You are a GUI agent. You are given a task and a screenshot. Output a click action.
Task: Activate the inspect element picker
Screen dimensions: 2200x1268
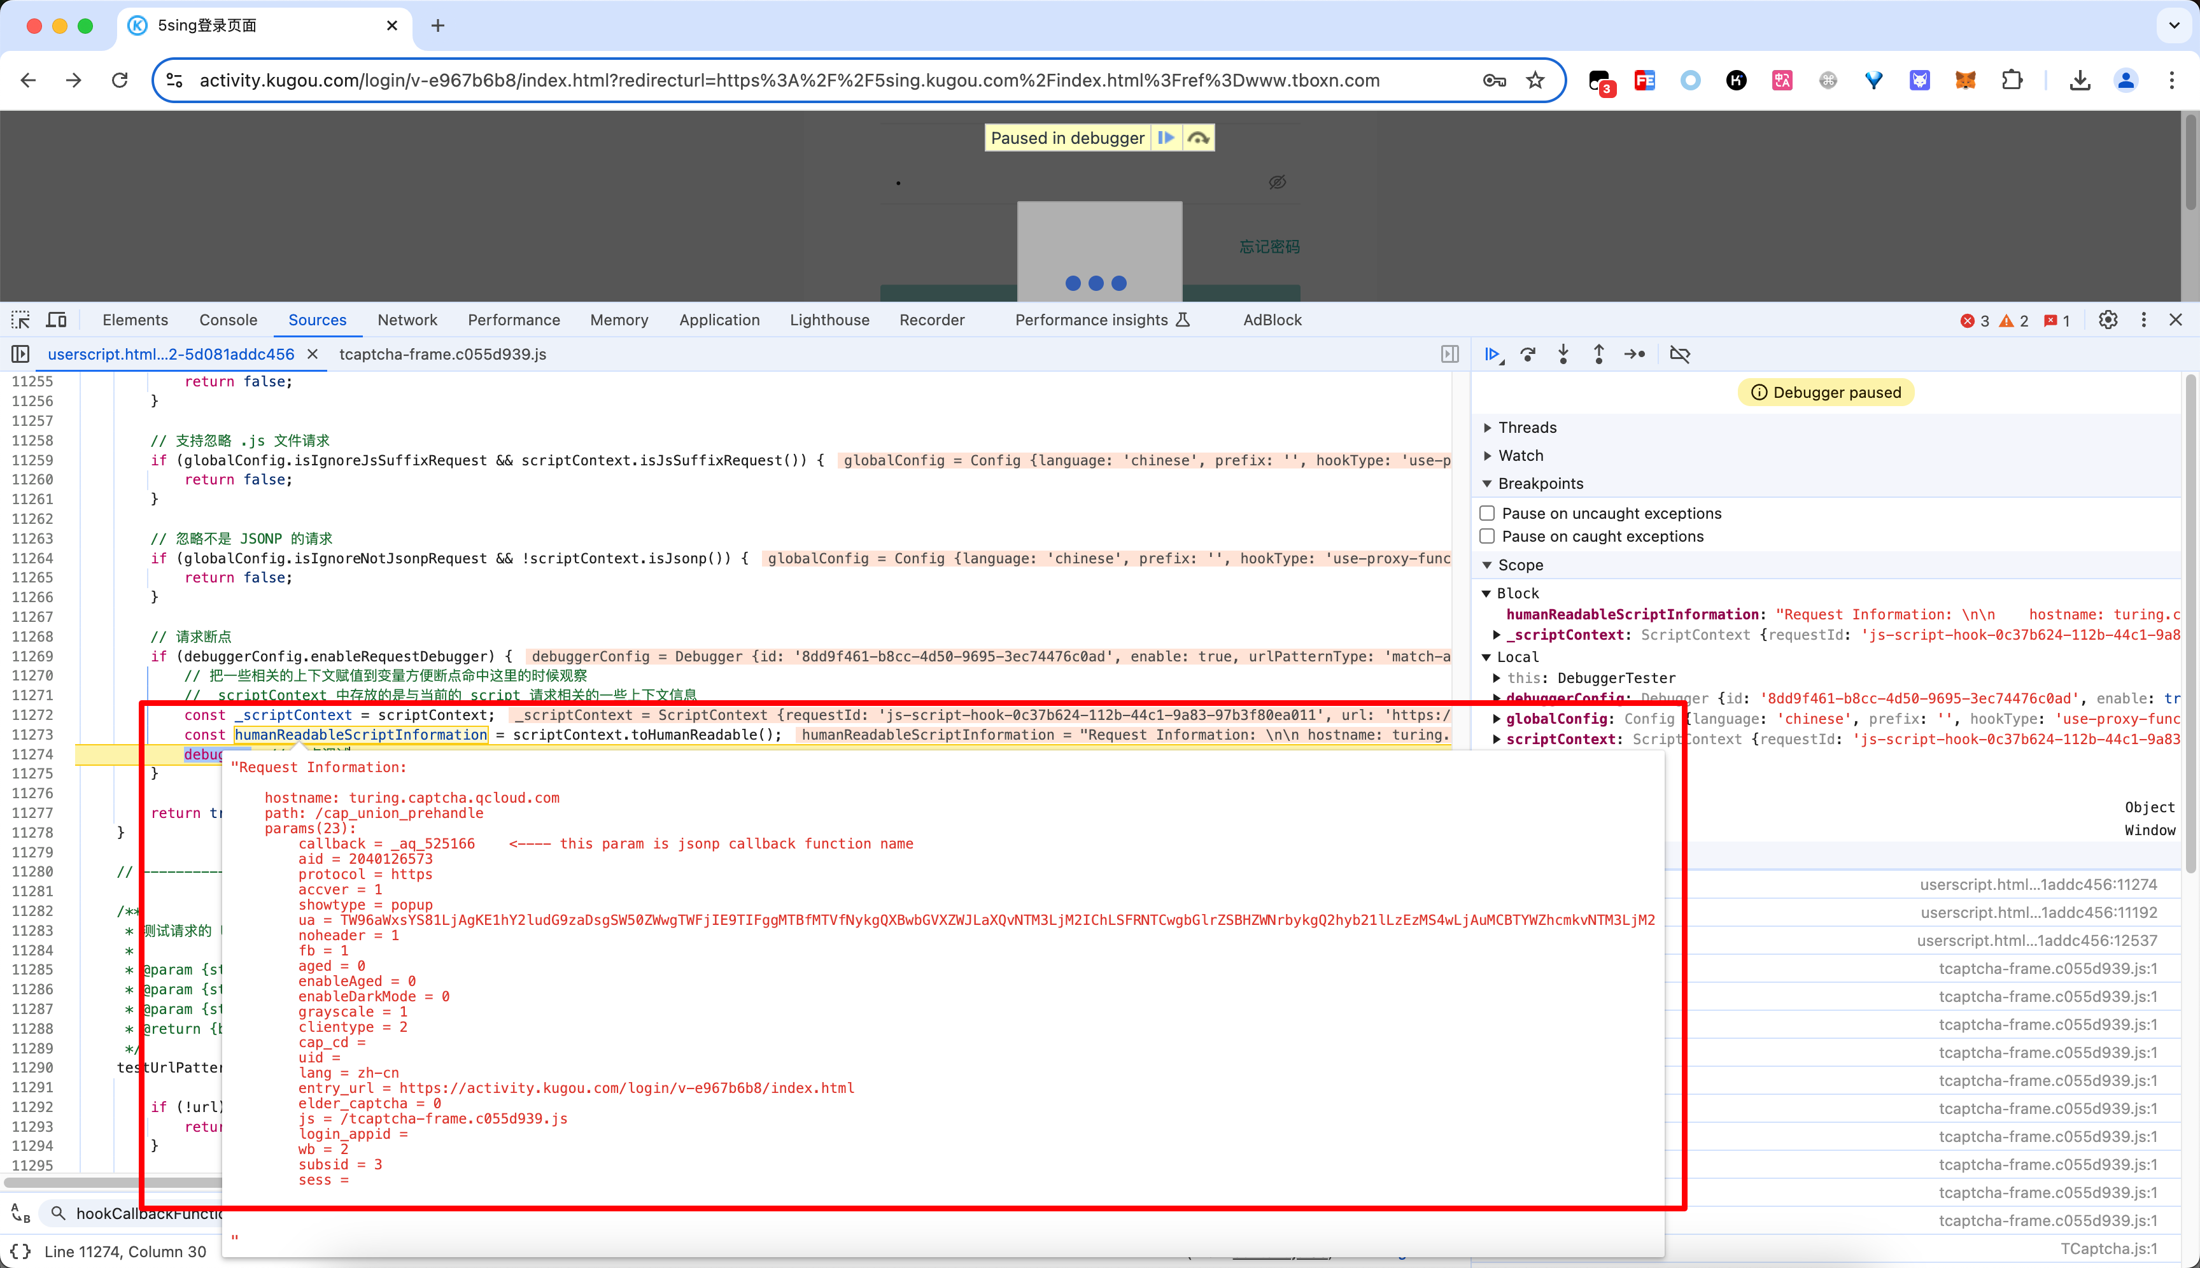click(x=21, y=320)
